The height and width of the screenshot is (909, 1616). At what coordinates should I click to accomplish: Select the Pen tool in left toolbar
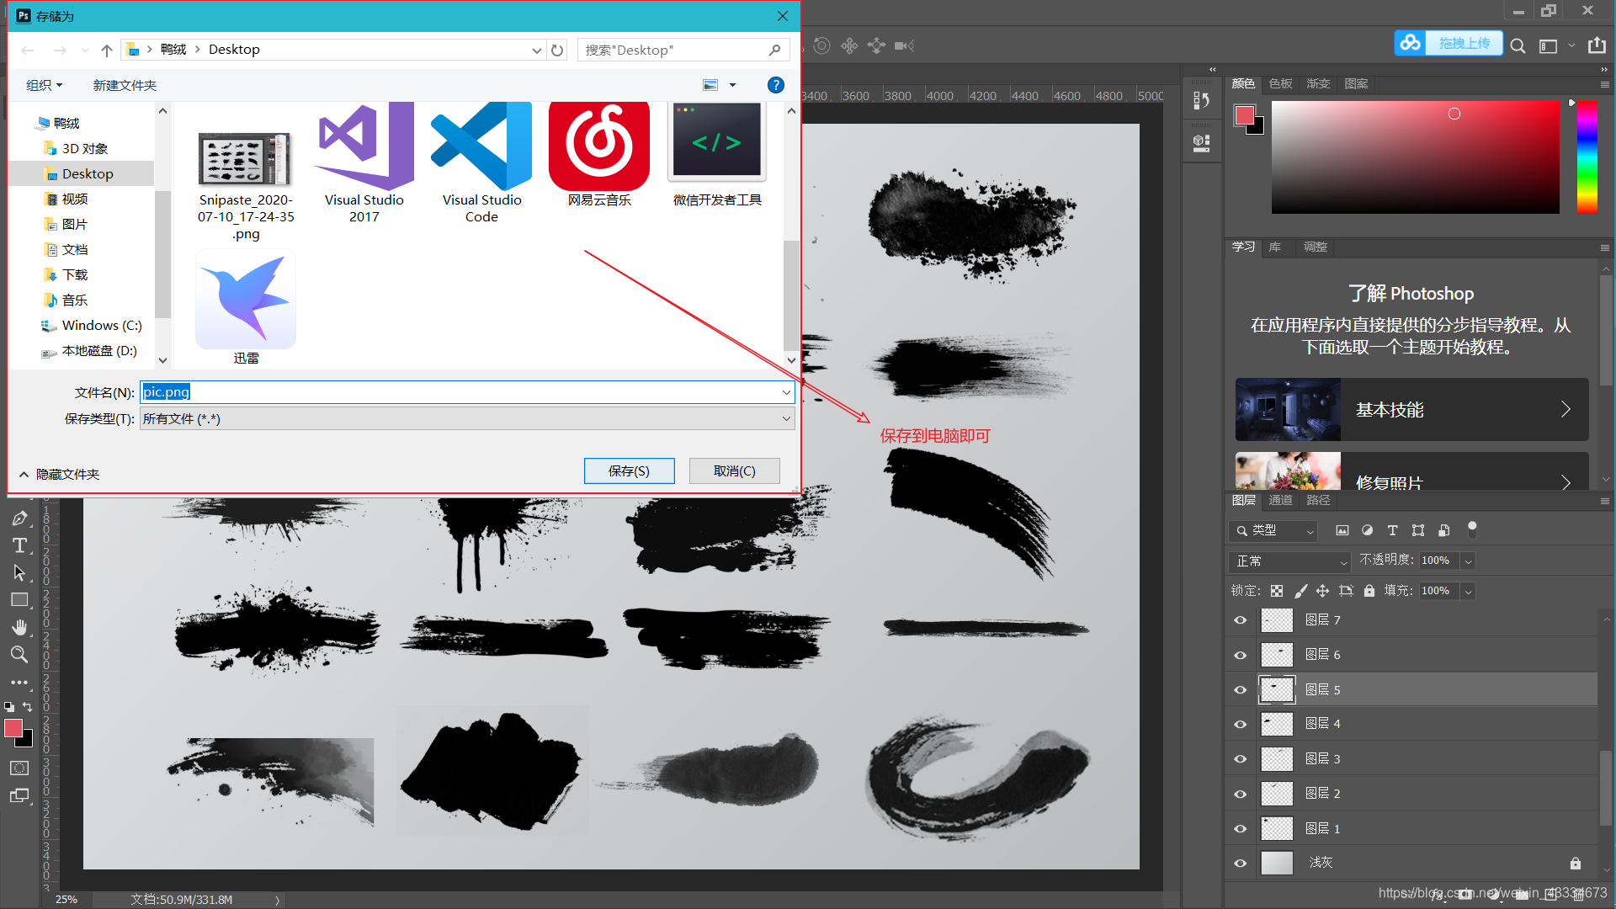pos(19,518)
